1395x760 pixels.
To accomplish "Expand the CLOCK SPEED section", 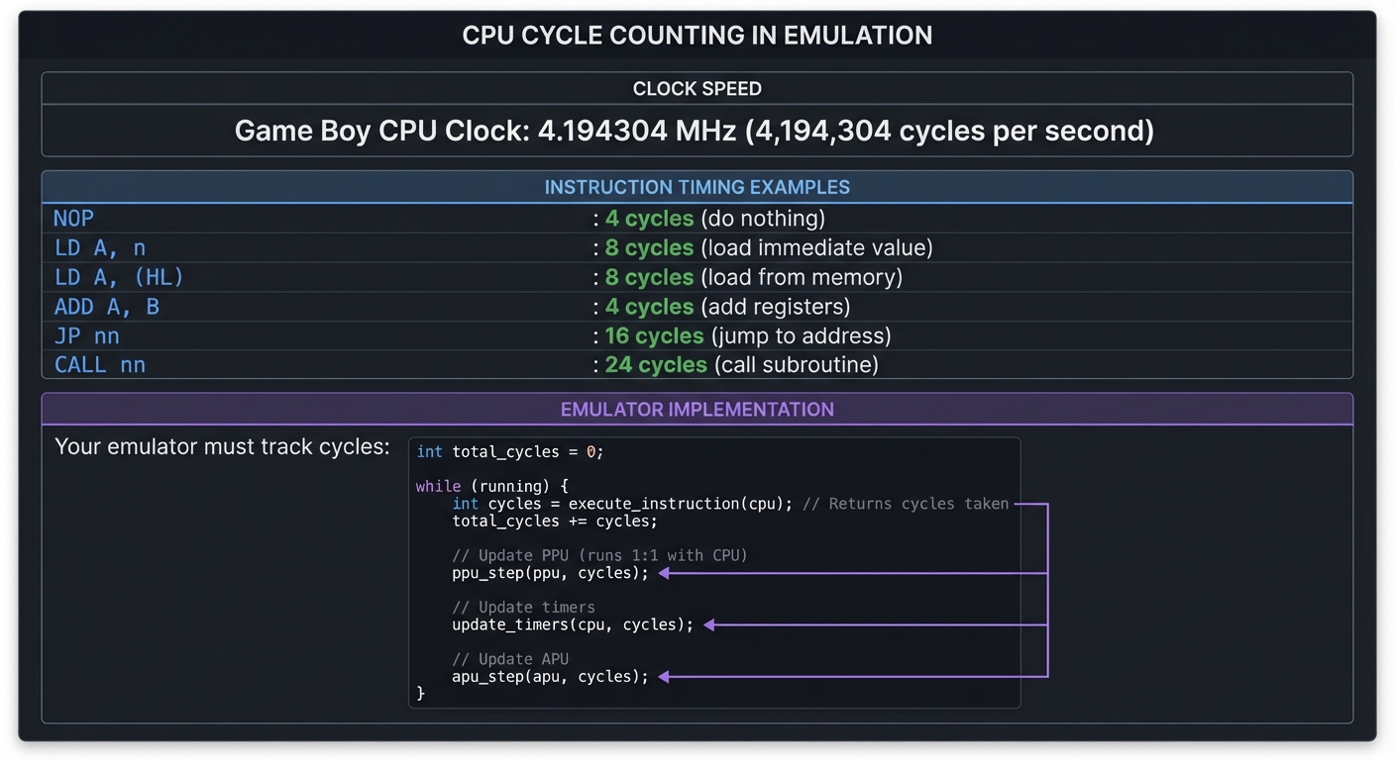I will [697, 88].
